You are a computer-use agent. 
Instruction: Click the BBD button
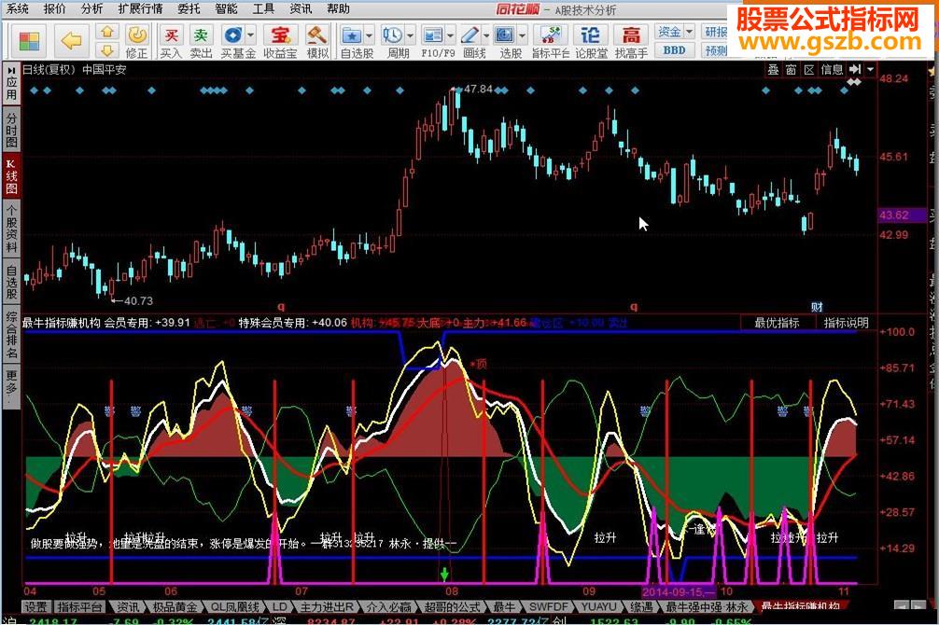click(674, 50)
